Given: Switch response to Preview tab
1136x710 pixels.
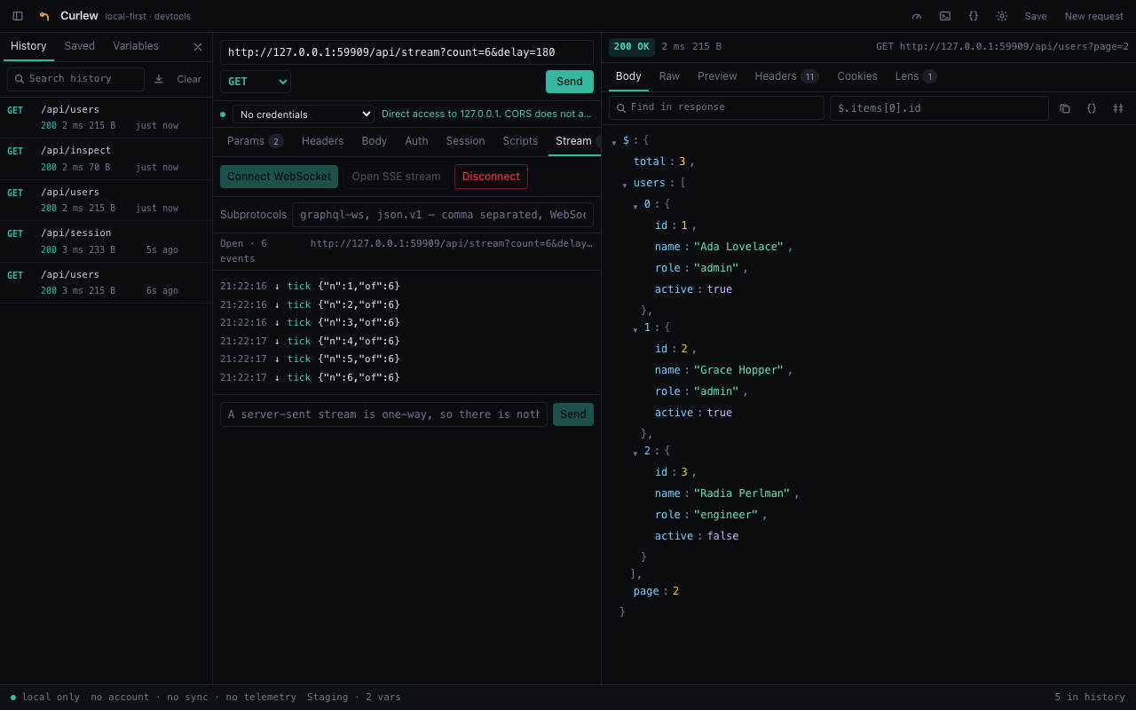Looking at the screenshot, I should pos(717,76).
